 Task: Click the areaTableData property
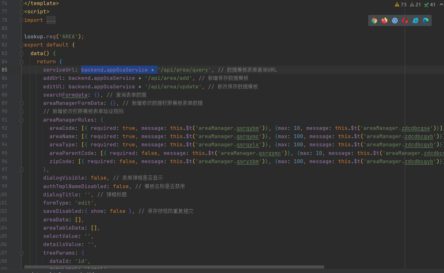coord(64,228)
